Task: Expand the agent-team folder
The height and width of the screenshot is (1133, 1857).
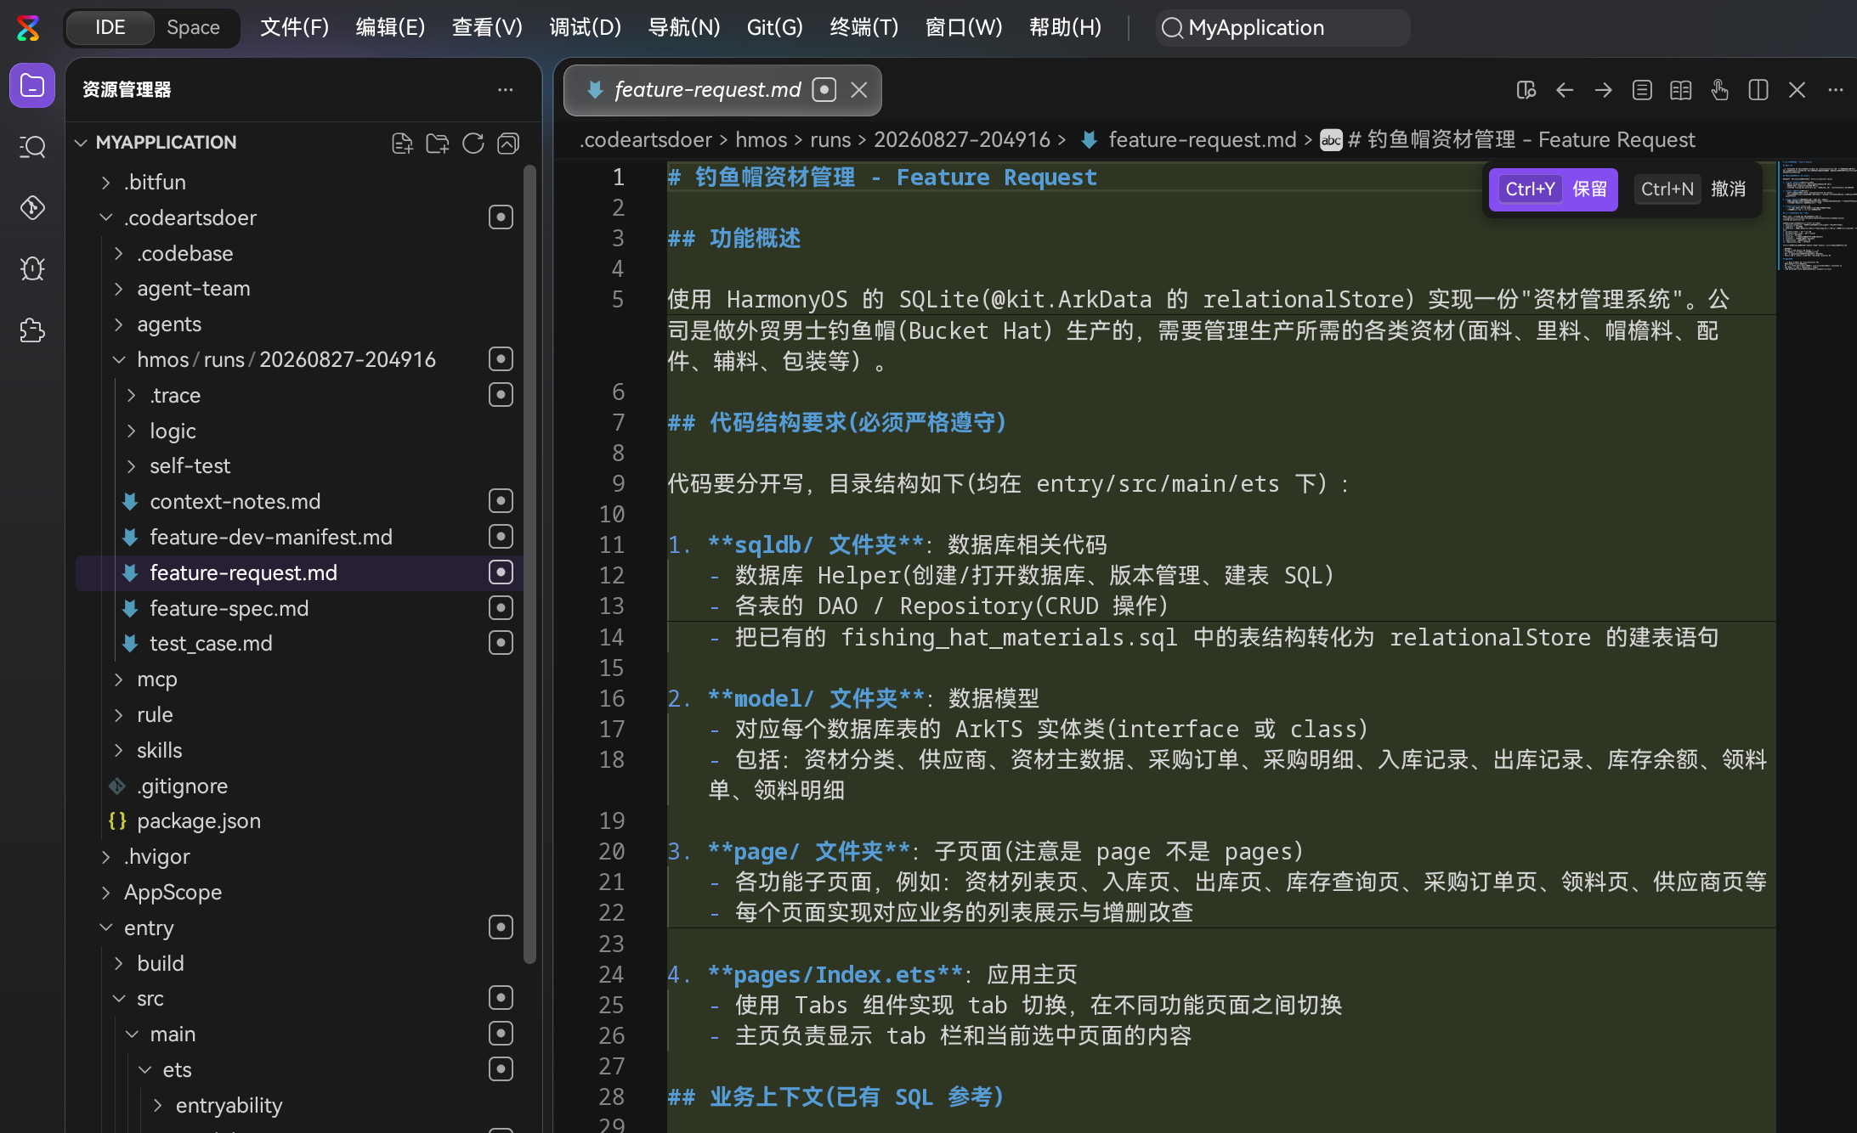Action: (x=119, y=289)
